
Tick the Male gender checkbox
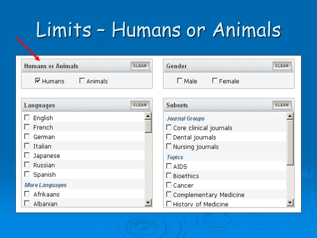pyautogui.click(x=180, y=81)
